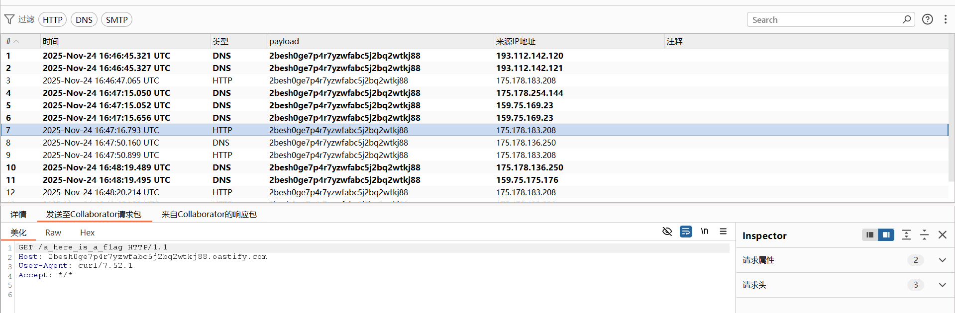Toggle line wrap button
The height and width of the screenshot is (313, 955).
coord(686,232)
